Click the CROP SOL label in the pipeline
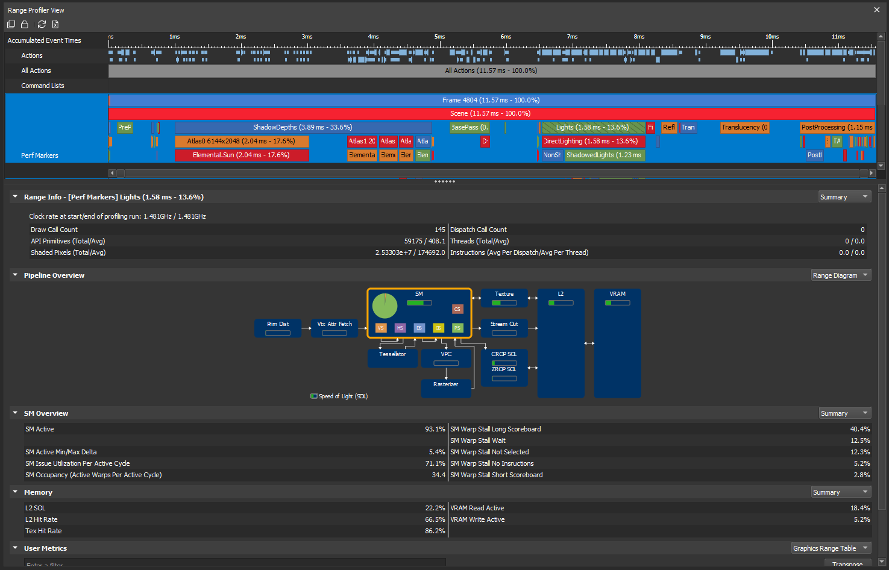 [504, 354]
